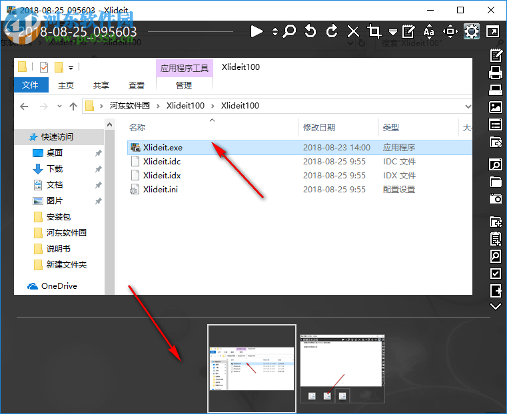
Task: Click the 文件 tab in the Explorer image
Action: point(30,85)
